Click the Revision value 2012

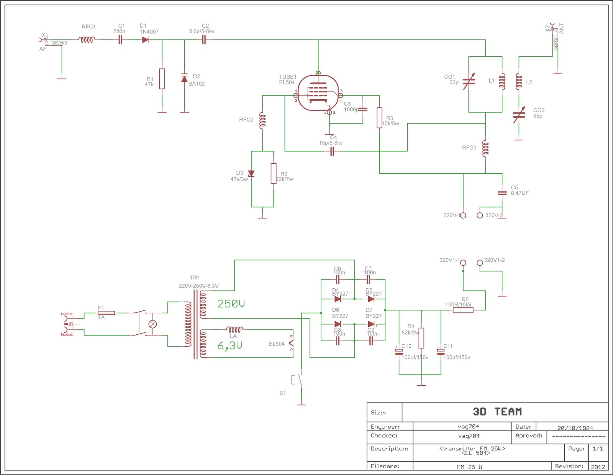click(598, 467)
